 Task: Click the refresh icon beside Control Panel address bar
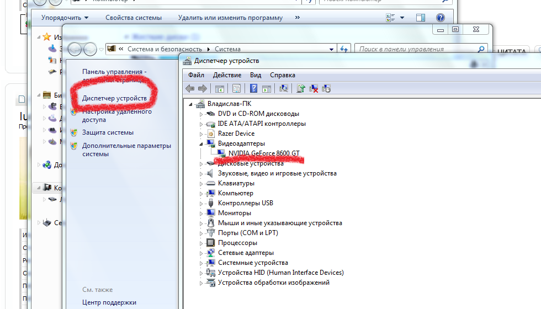coord(344,49)
